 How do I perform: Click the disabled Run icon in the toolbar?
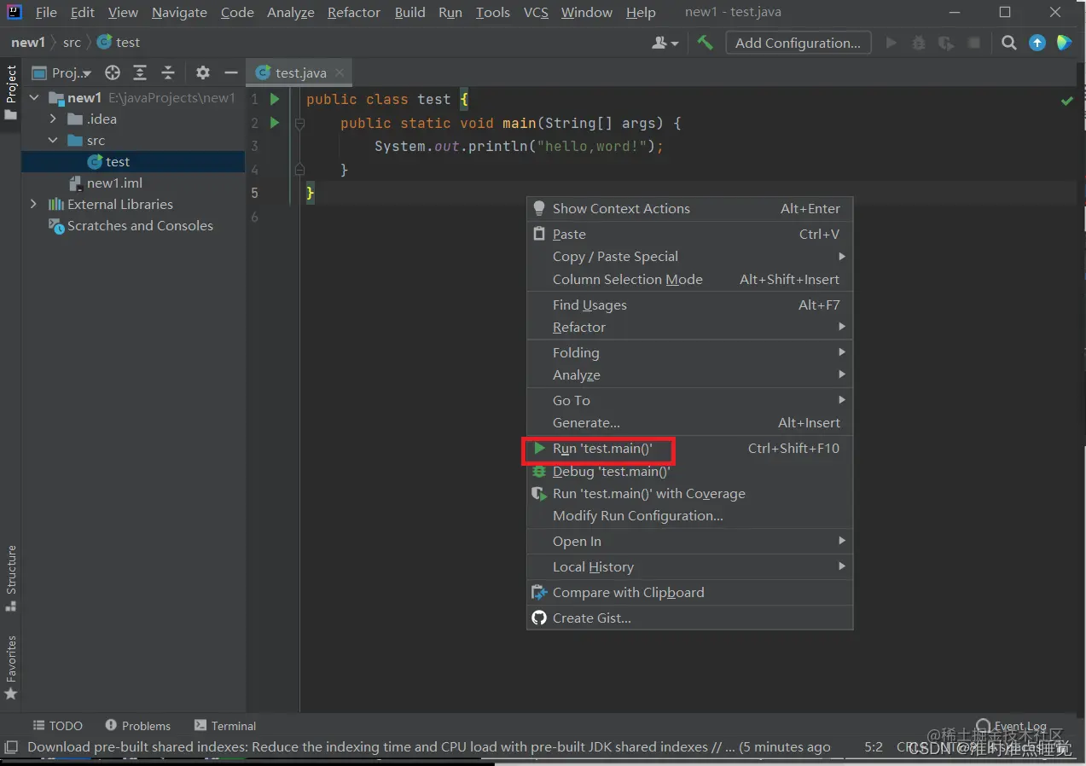coord(891,43)
